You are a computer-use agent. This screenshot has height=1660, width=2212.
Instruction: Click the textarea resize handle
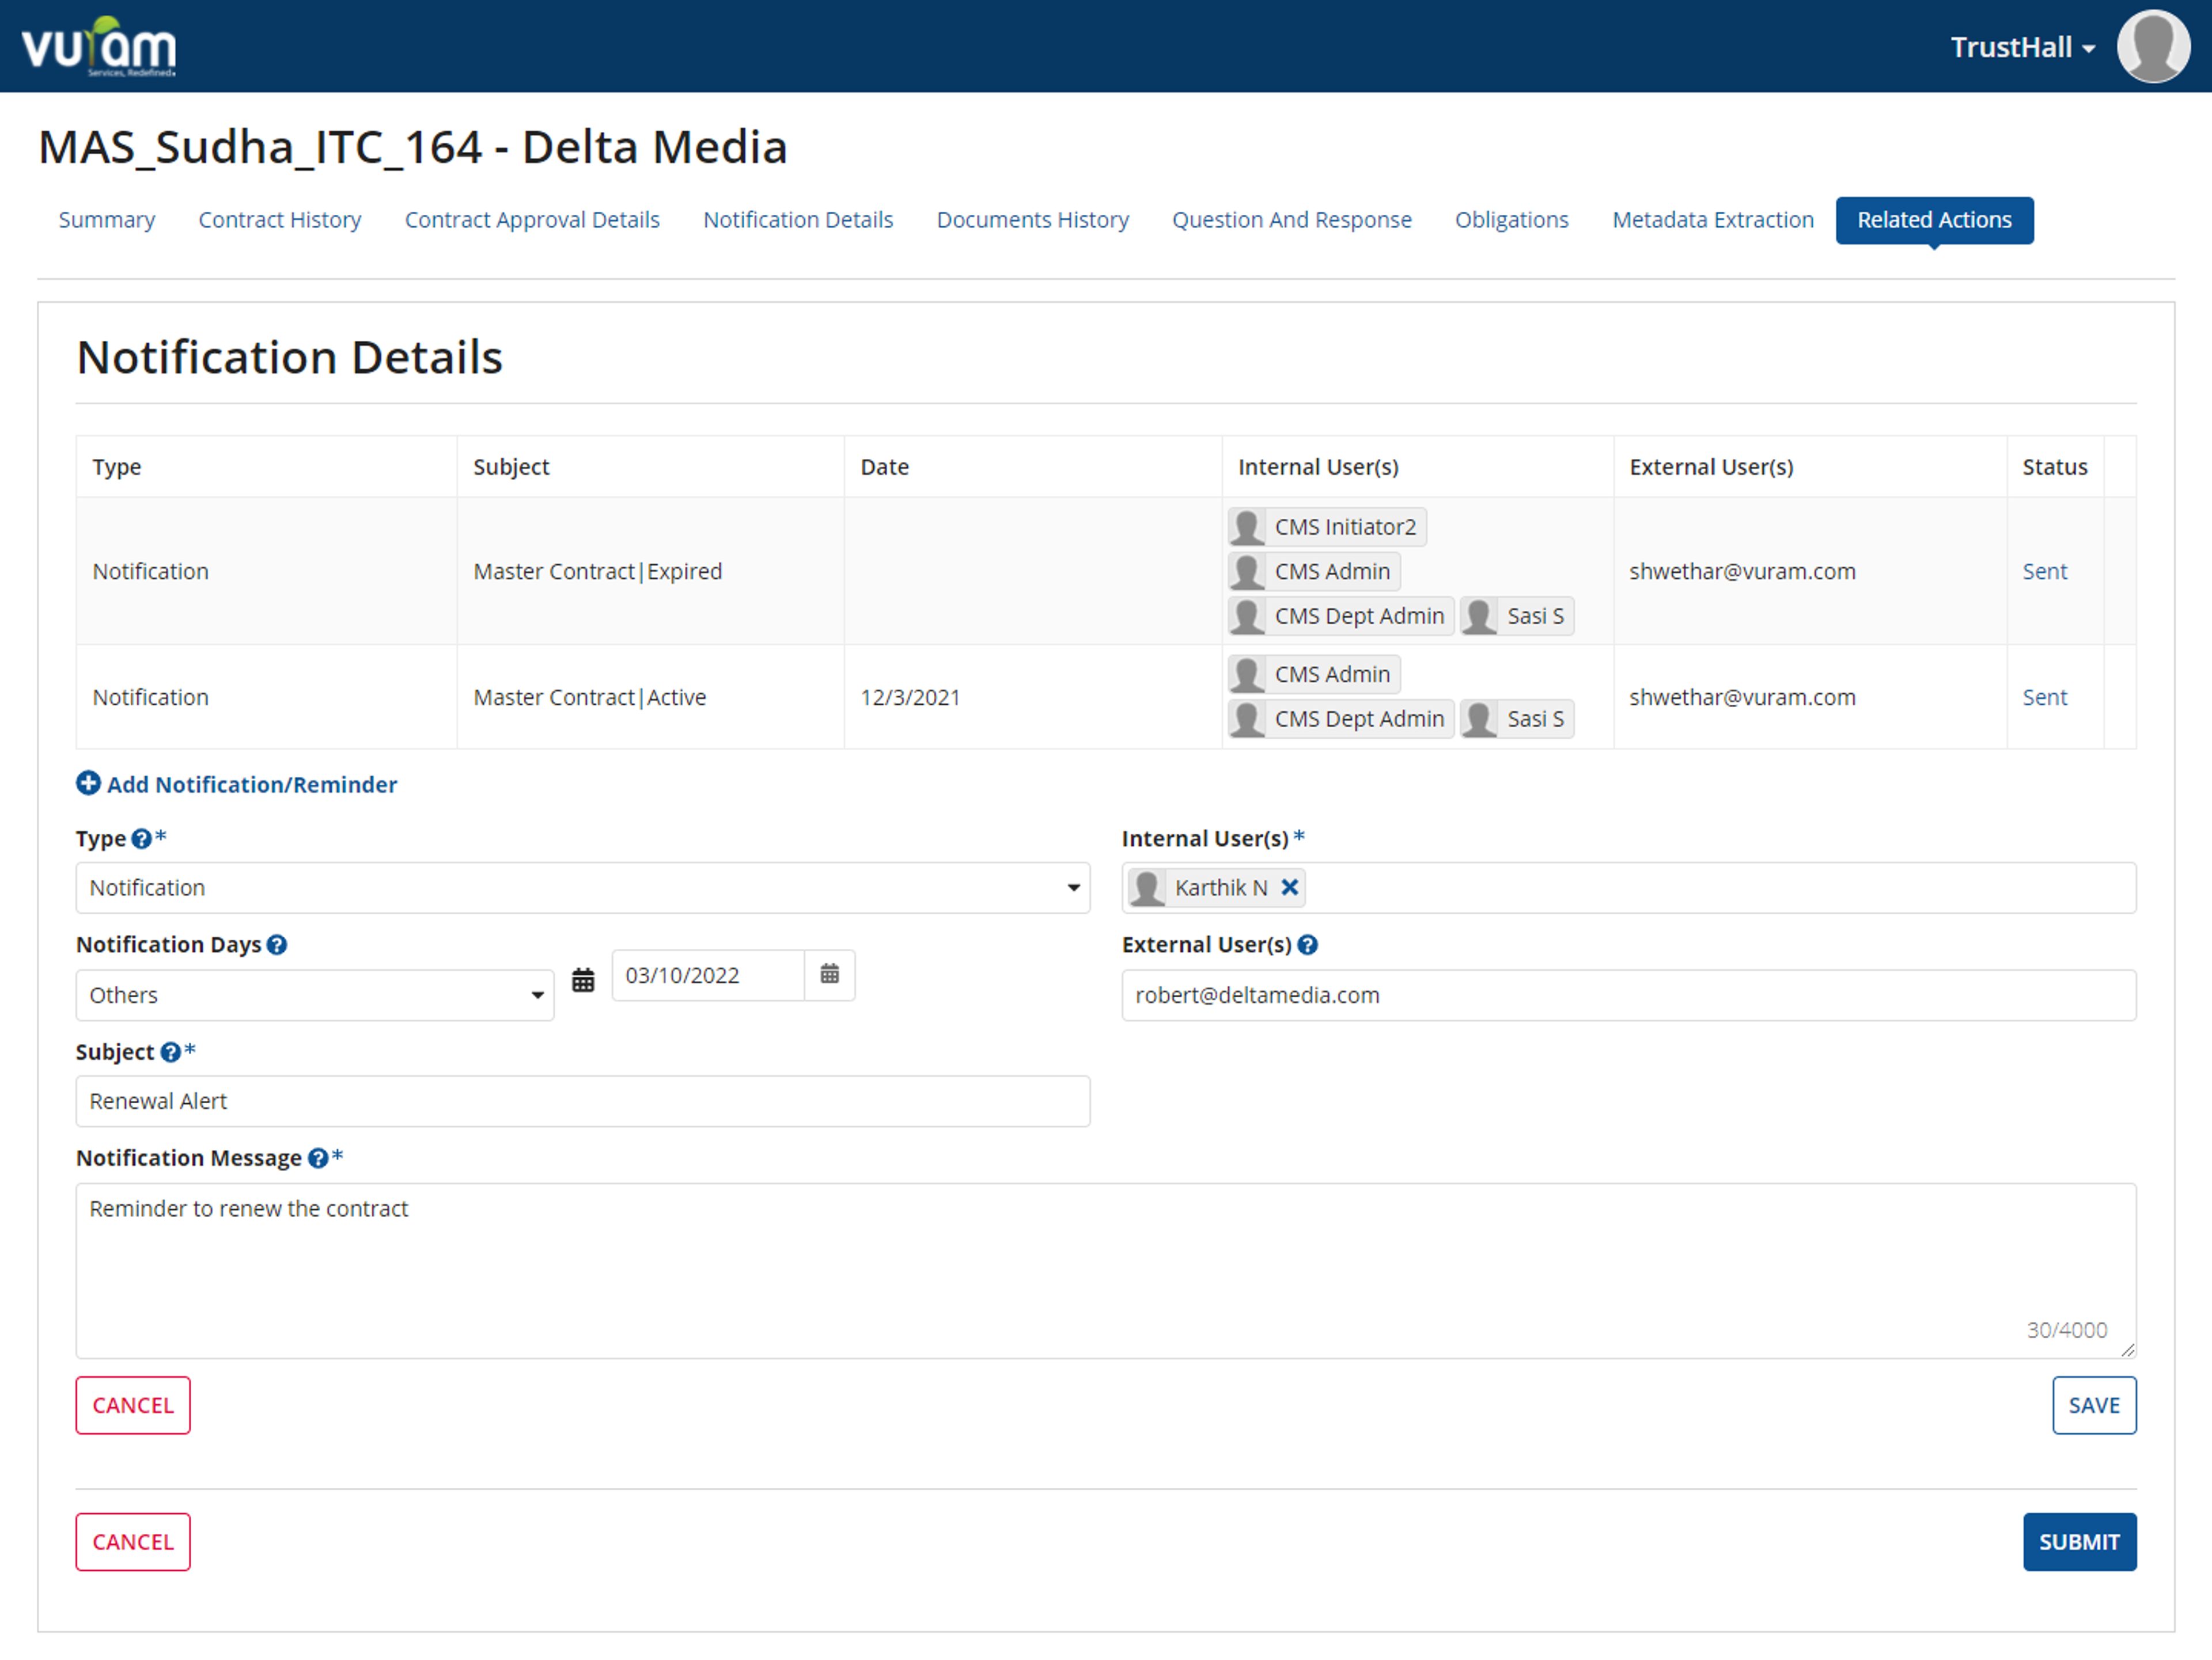(x=2127, y=1349)
